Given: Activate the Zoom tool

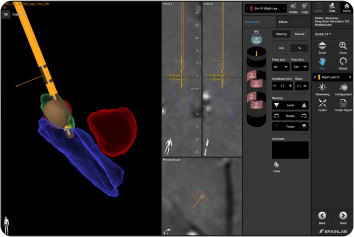Looking at the screenshot, I should click(343, 47).
